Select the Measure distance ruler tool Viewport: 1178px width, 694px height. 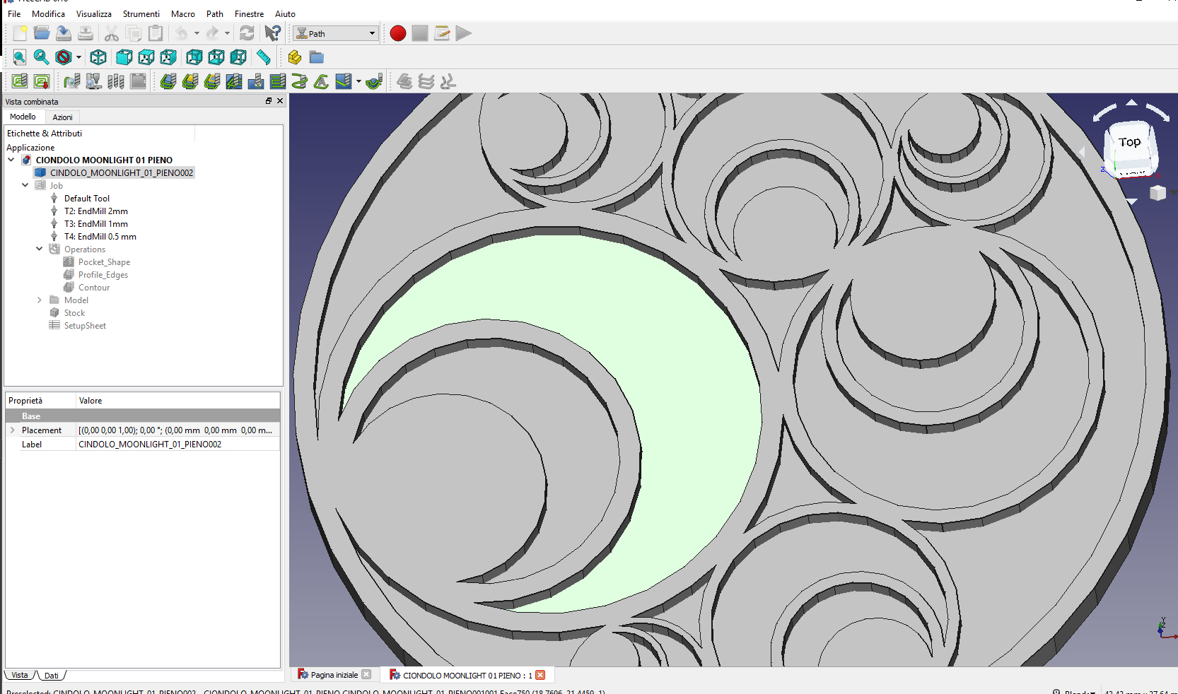coord(264,57)
